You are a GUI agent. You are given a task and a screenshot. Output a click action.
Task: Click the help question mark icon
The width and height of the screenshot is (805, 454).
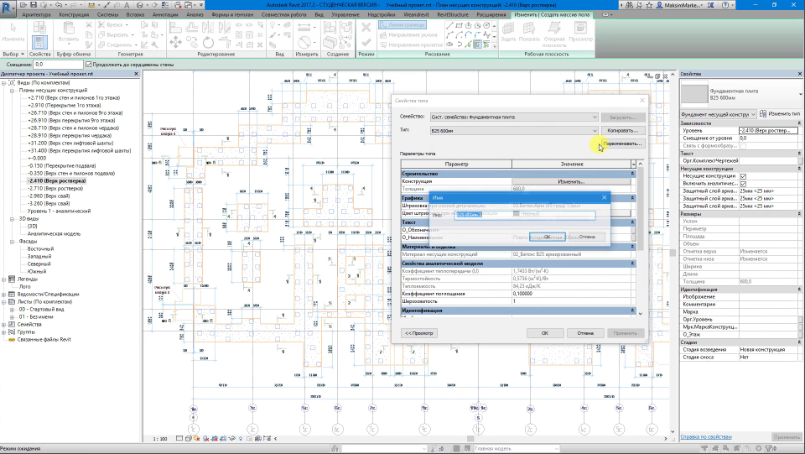pyautogui.click(x=724, y=5)
